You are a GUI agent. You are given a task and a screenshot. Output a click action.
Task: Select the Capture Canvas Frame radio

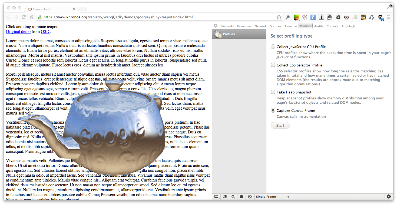(x=273, y=110)
